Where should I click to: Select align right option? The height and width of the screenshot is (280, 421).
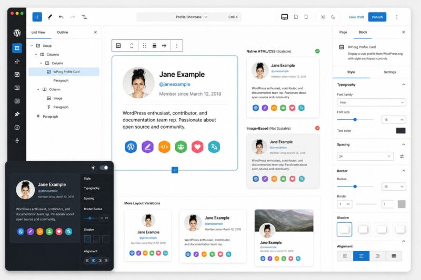coord(377,256)
